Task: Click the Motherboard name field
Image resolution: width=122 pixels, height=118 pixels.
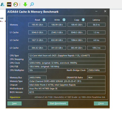Action: click(x=67, y=88)
